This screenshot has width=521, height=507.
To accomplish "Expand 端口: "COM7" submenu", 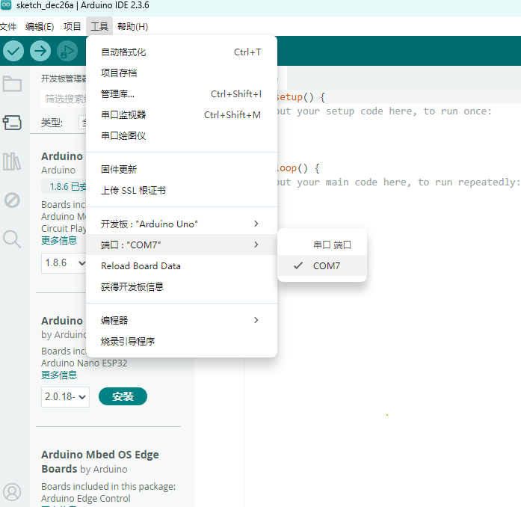I will point(182,245).
